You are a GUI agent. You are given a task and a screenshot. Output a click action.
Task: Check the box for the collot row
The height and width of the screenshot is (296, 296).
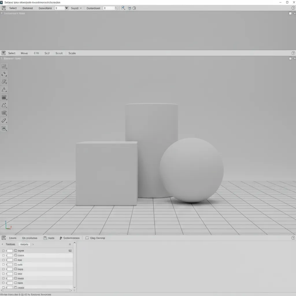(x=3, y=256)
